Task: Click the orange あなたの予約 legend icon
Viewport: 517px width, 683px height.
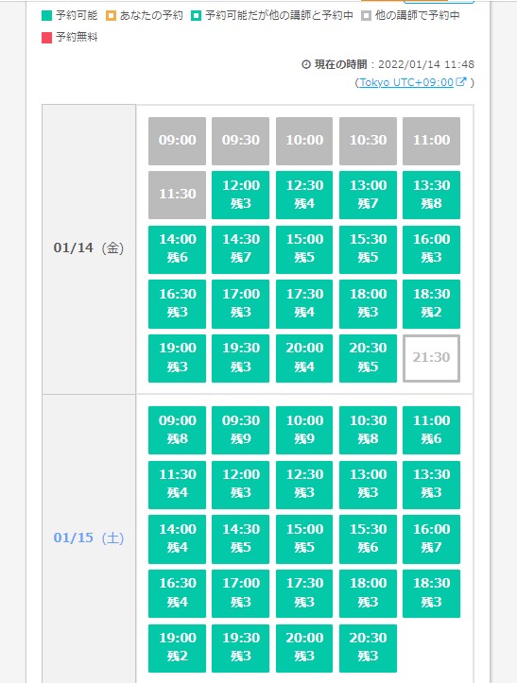Action: pos(112,16)
